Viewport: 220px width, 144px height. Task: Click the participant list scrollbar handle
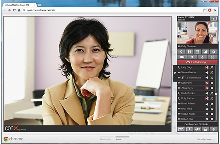pos(216,94)
